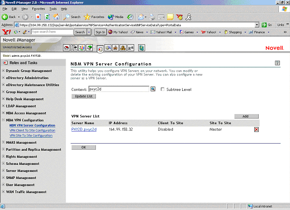Open the address bar dropdown arrow
Image resolution: width=290 pixels, height=210 pixels.
(x=257, y=25)
